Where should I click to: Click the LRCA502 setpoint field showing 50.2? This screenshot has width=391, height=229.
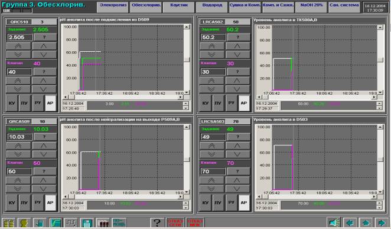coord(213,37)
